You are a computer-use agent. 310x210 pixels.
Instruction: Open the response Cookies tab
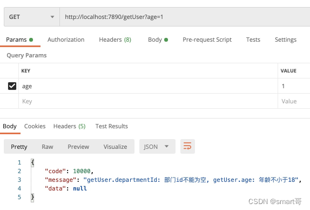(35, 126)
